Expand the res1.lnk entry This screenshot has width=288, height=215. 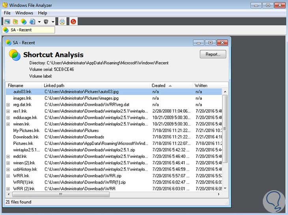pos(8,111)
